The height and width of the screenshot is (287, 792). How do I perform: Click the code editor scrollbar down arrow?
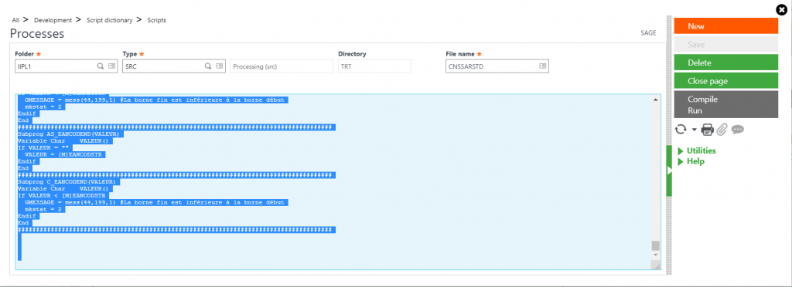click(656, 255)
